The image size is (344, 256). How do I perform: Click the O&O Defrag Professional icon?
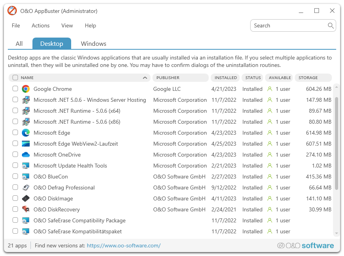tap(26, 187)
